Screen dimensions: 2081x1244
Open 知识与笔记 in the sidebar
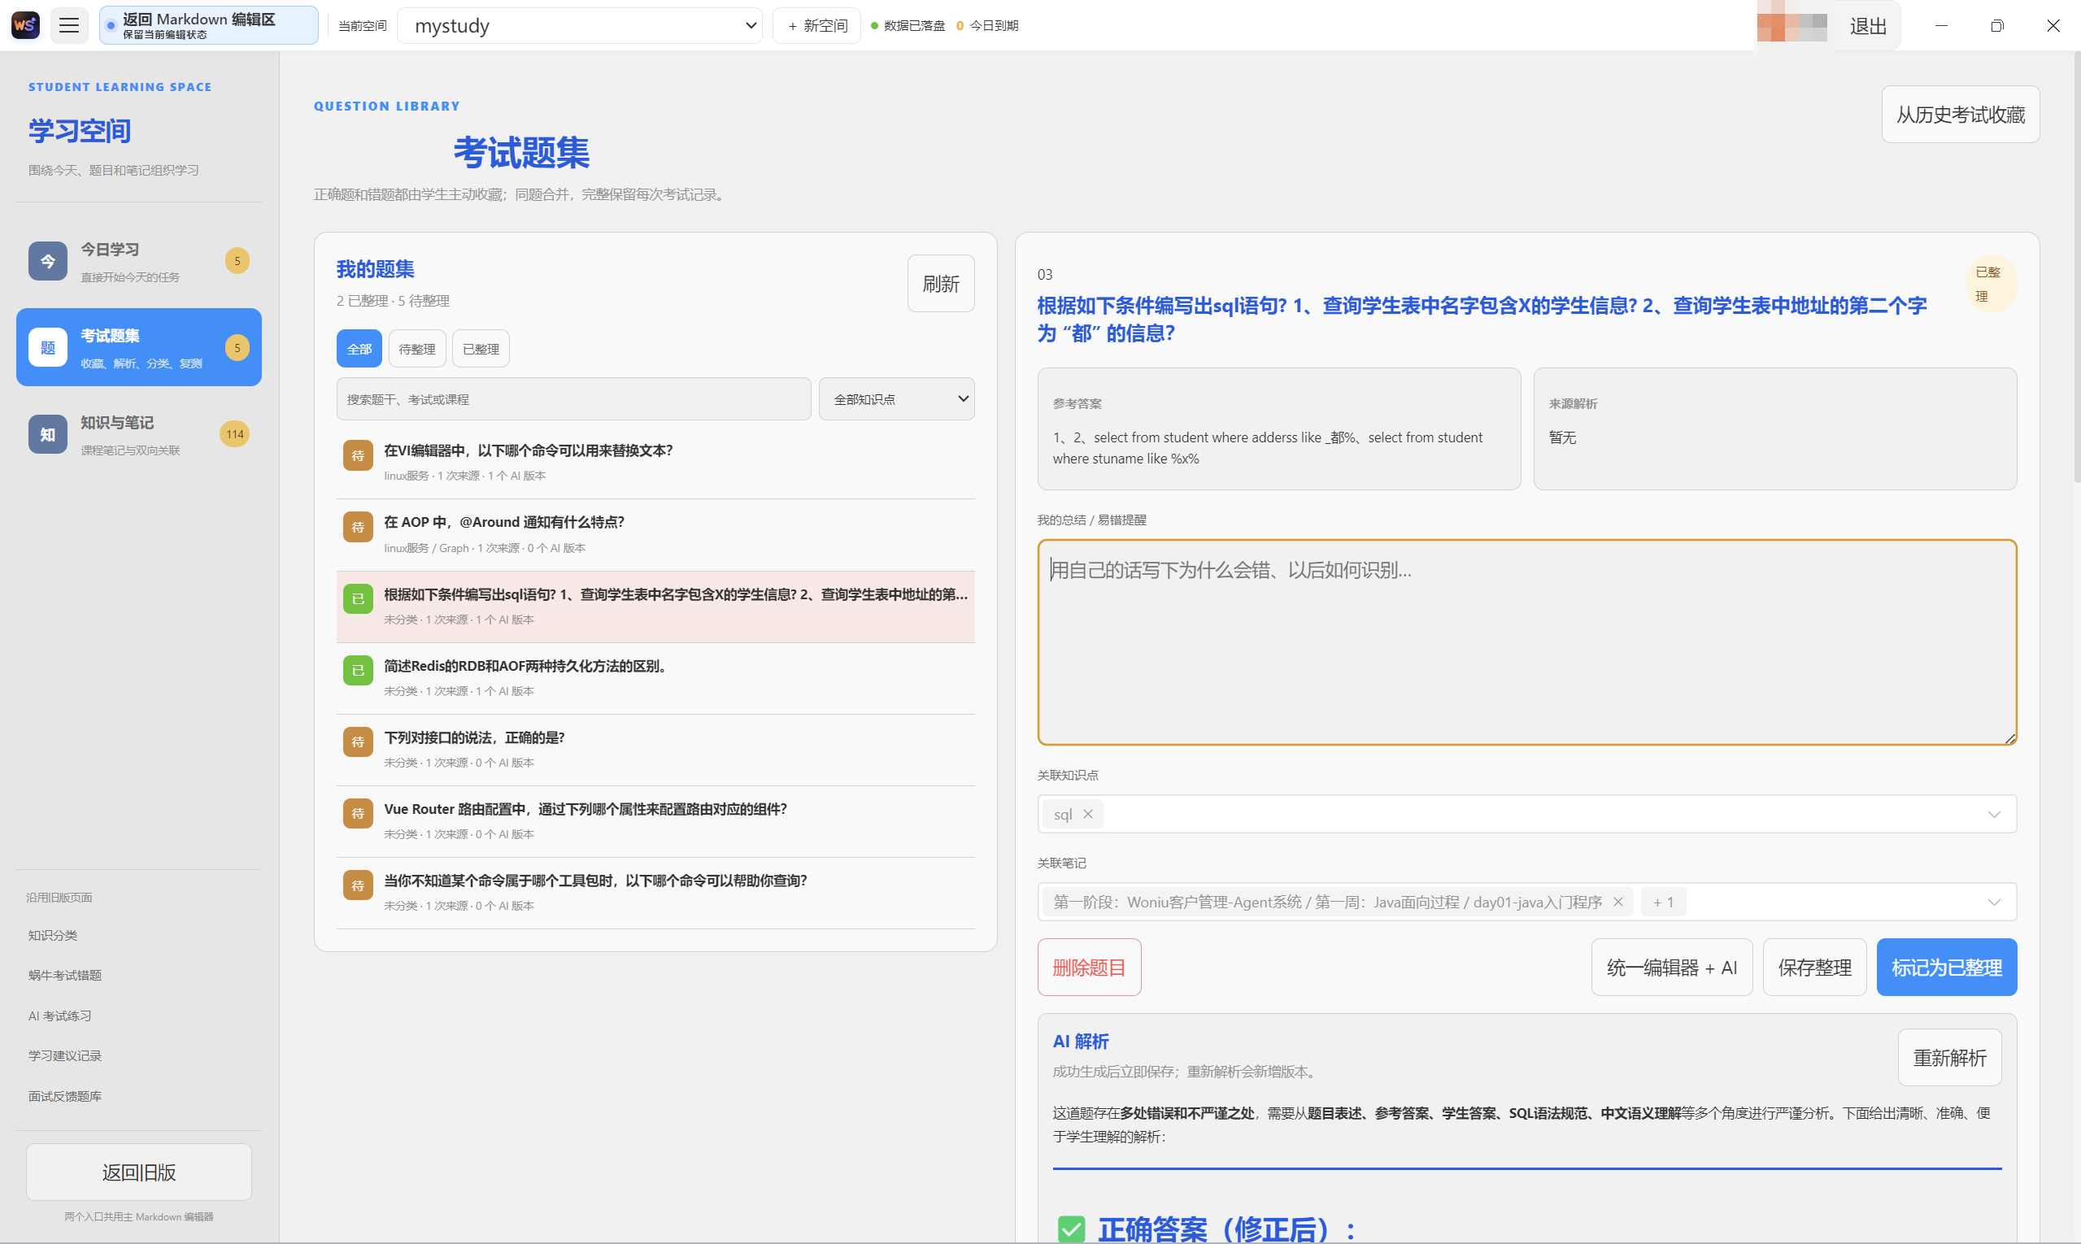coord(138,434)
